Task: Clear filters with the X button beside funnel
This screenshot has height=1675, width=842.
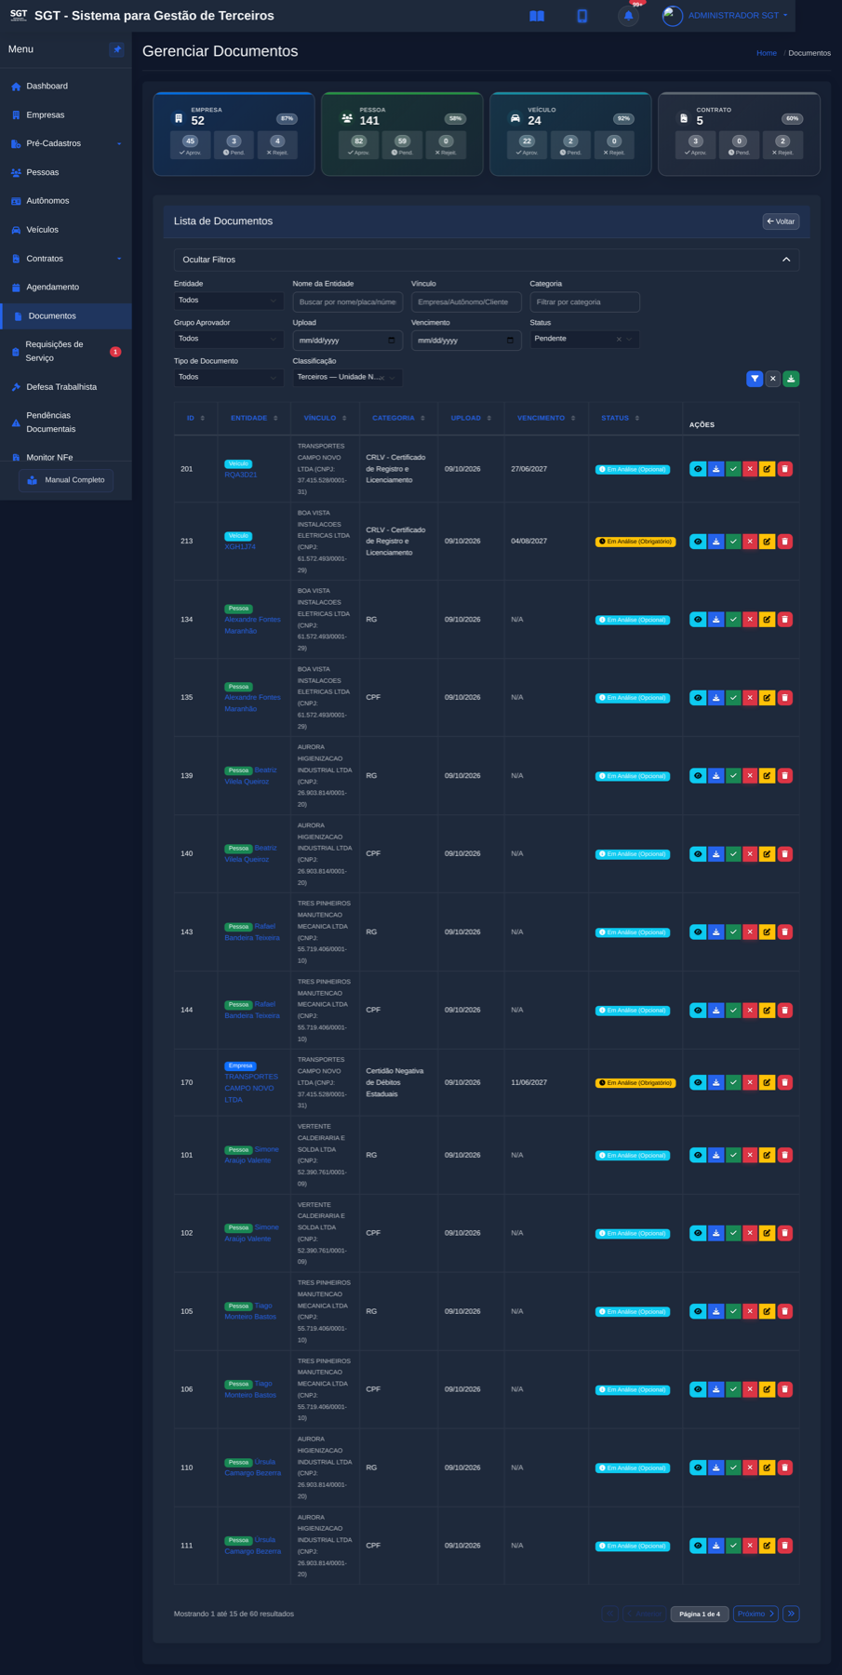Action: click(772, 379)
